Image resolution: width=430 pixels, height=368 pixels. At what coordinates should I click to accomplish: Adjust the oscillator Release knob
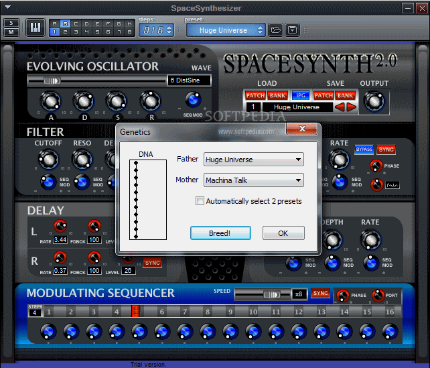coord(151,101)
